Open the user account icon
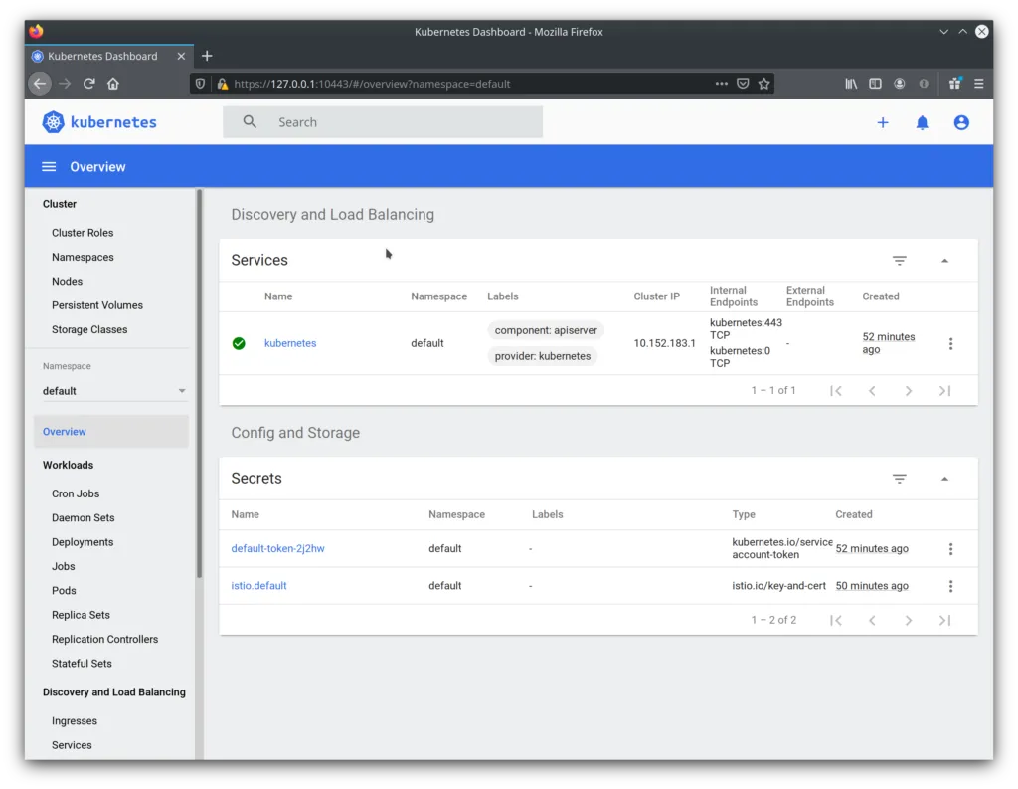Image resolution: width=1018 pixels, height=789 pixels. click(x=961, y=122)
